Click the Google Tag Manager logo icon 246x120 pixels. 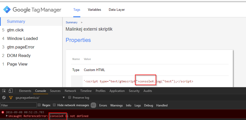pos(7,10)
